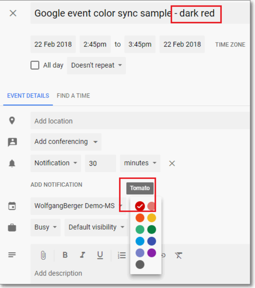Click the notification bell icon
This screenshot has width=255, height=288.
(12, 163)
